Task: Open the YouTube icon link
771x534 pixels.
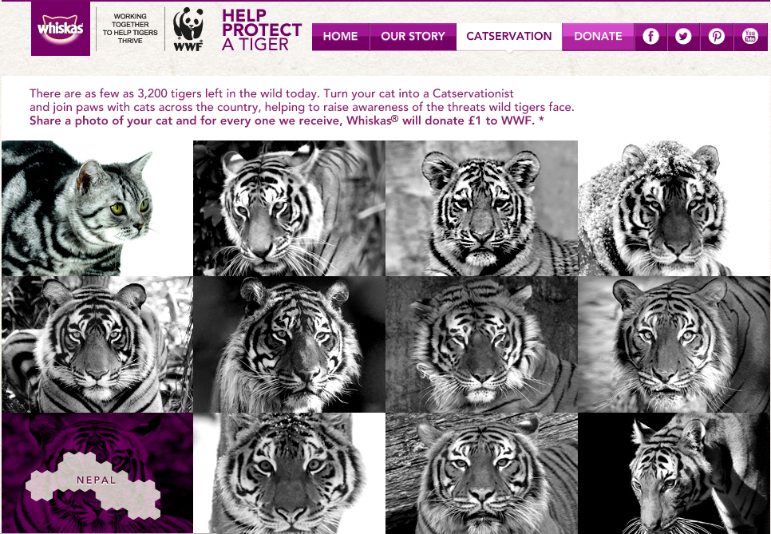Action: click(750, 37)
